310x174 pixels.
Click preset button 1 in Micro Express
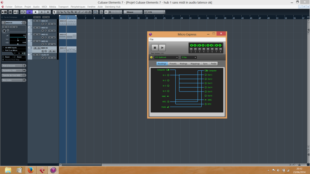coord(191,49)
